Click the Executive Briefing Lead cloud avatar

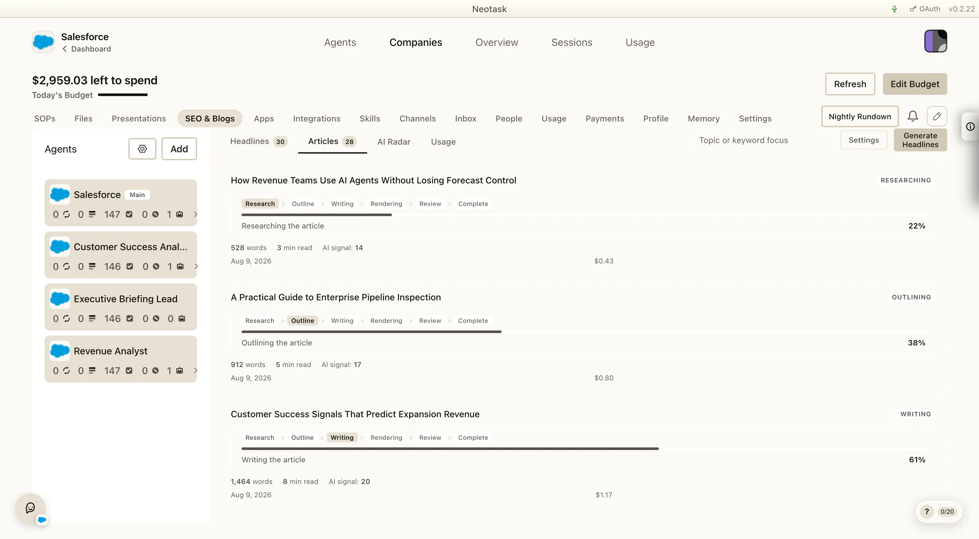pyautogui.click(x=60, y=298)
